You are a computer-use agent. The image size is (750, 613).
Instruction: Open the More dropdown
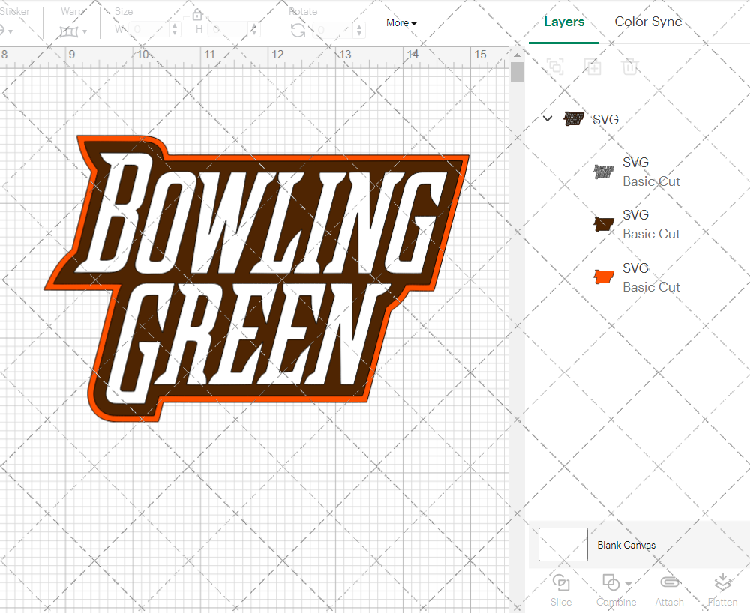click(x=401, y=23)
